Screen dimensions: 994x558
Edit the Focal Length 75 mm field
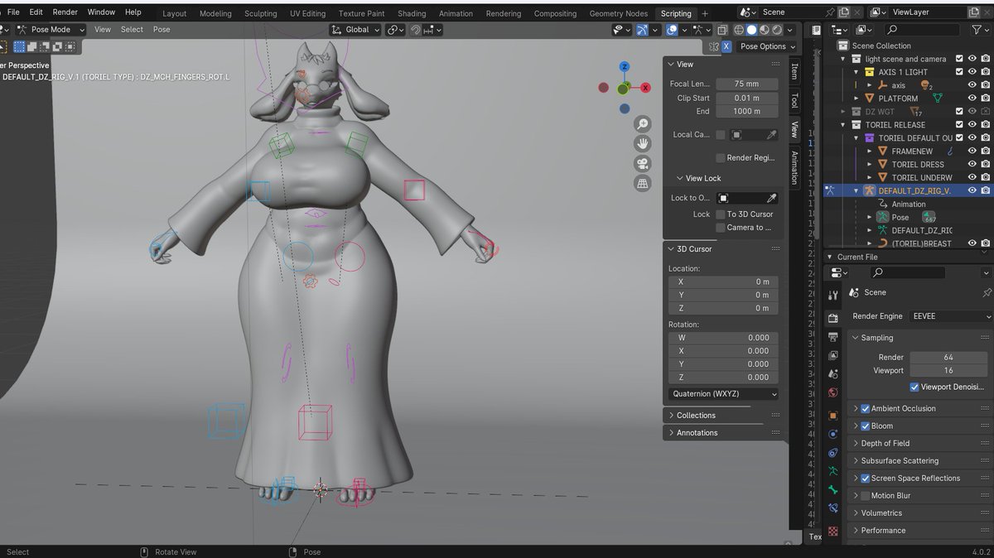pyautogui.click(x=746, y=84)
